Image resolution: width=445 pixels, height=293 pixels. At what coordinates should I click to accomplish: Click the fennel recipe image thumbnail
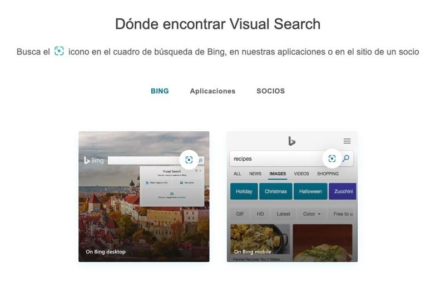[260, 239]
